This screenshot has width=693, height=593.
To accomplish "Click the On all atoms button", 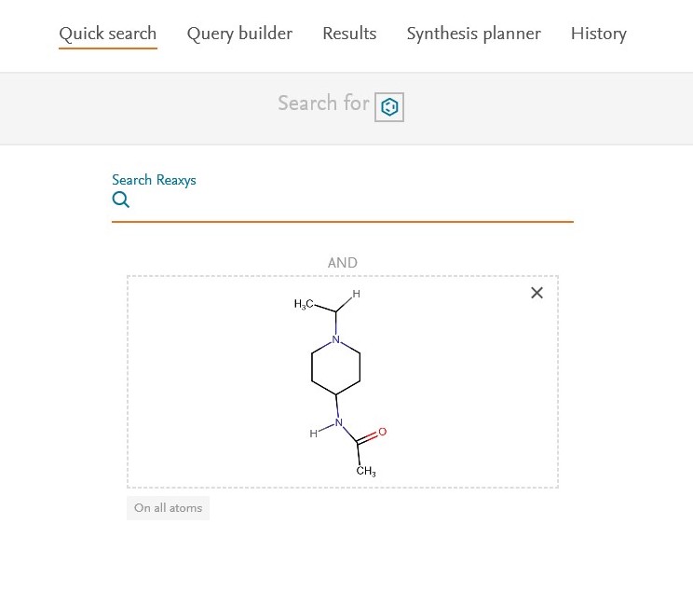I will click(x=169, y=508).
